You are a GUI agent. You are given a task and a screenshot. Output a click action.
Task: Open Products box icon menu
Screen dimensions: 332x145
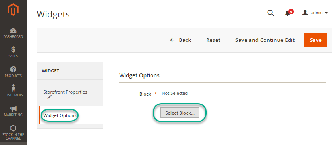13,69
